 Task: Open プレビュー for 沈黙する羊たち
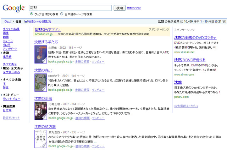(x=98, y=62)
